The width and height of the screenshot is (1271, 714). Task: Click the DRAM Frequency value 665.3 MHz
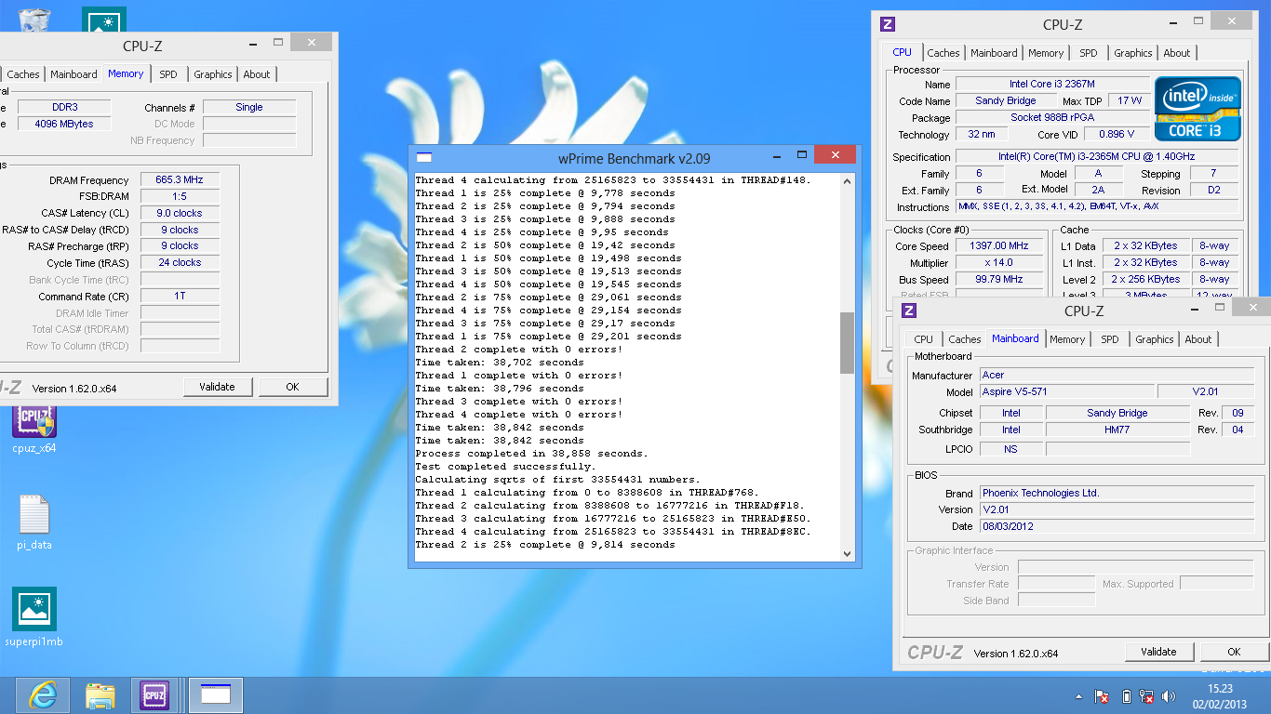tap(180, 179)
